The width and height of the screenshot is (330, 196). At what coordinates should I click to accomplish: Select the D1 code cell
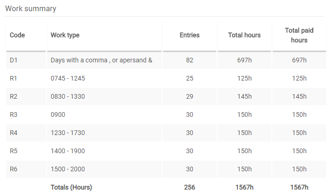[x=13, y=60]
